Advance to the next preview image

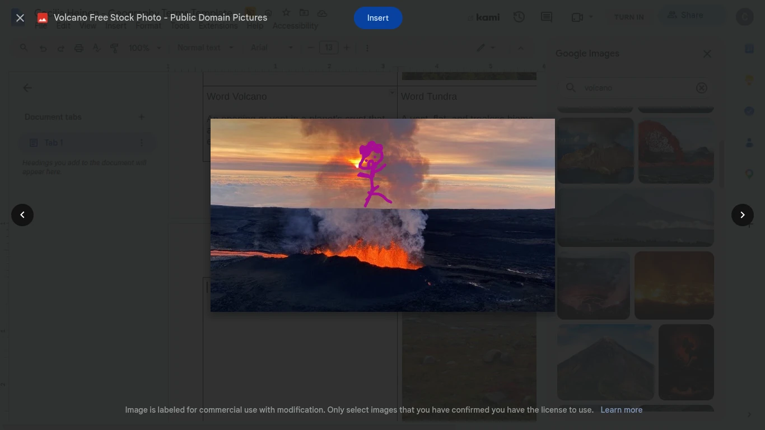point(743,215)
